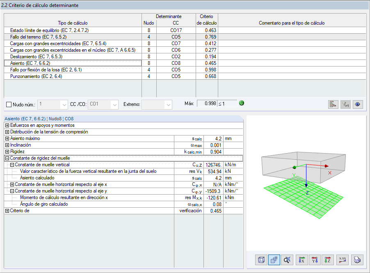370x273 pixels.
Task: Toggle the x.xx result values display icon
Action: 343,260
